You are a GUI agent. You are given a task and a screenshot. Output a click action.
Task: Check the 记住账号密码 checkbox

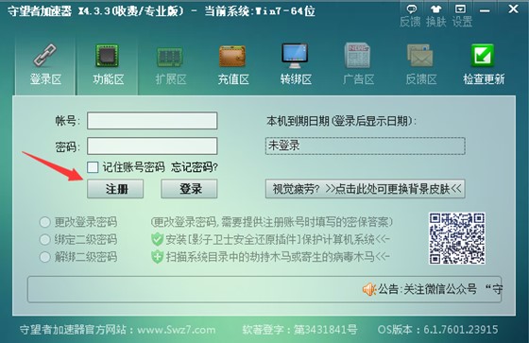coord(93,167)
